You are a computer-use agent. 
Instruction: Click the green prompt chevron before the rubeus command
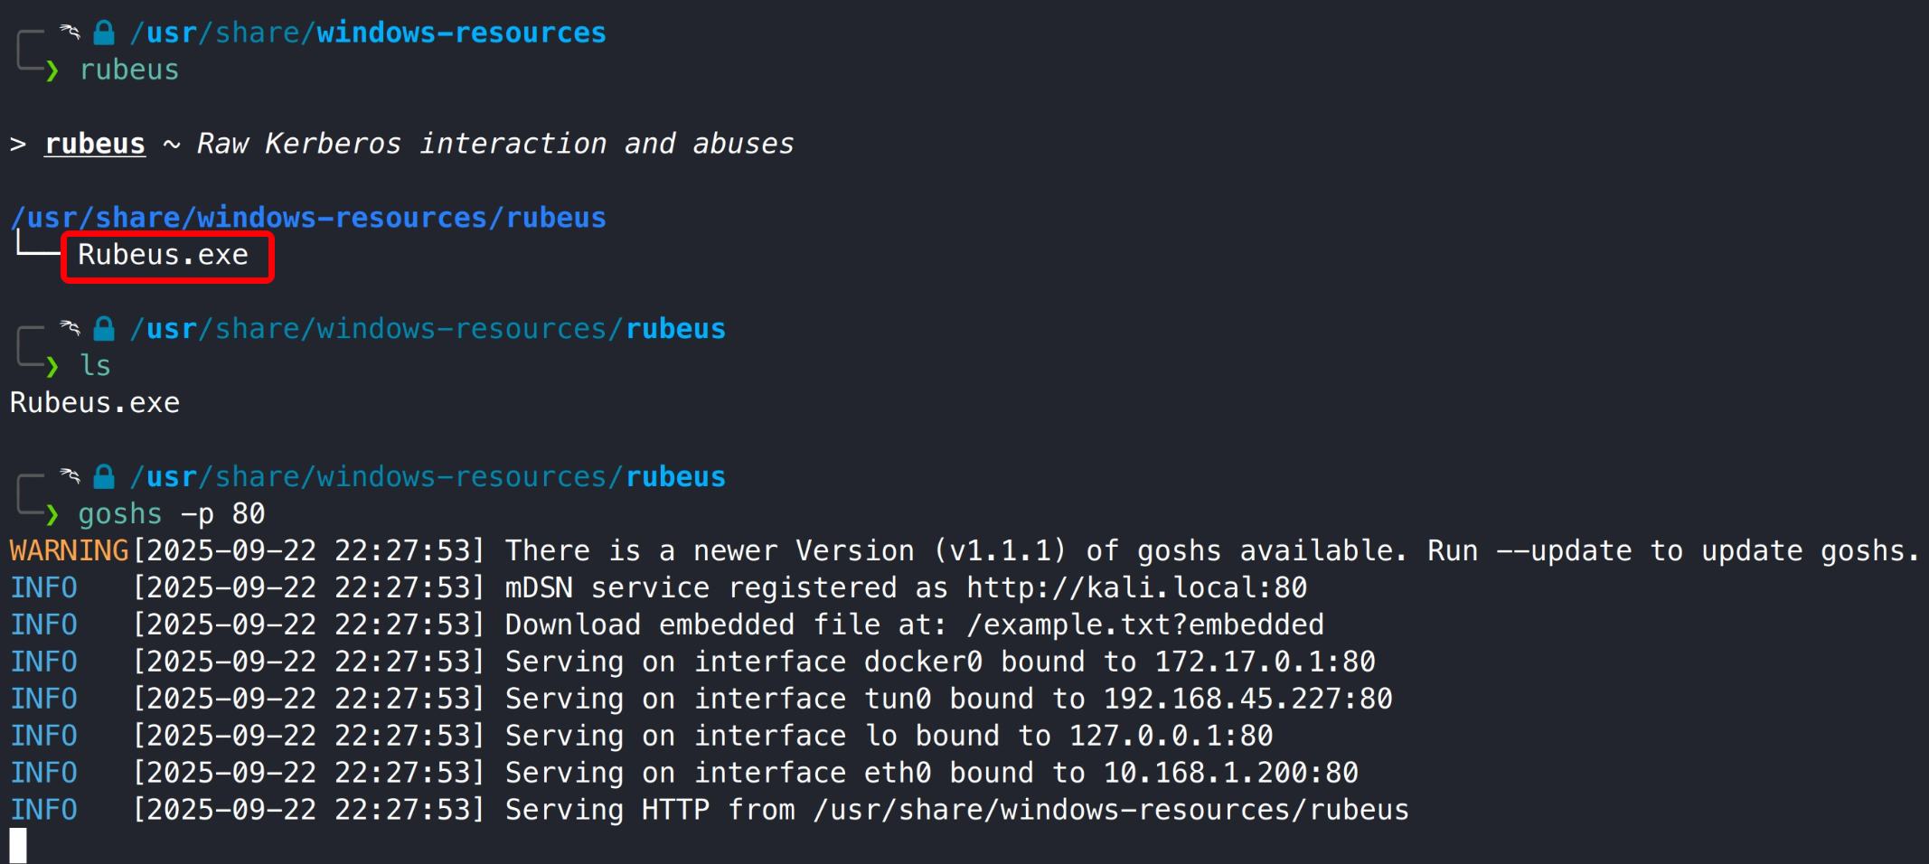[x=52, y=70]
